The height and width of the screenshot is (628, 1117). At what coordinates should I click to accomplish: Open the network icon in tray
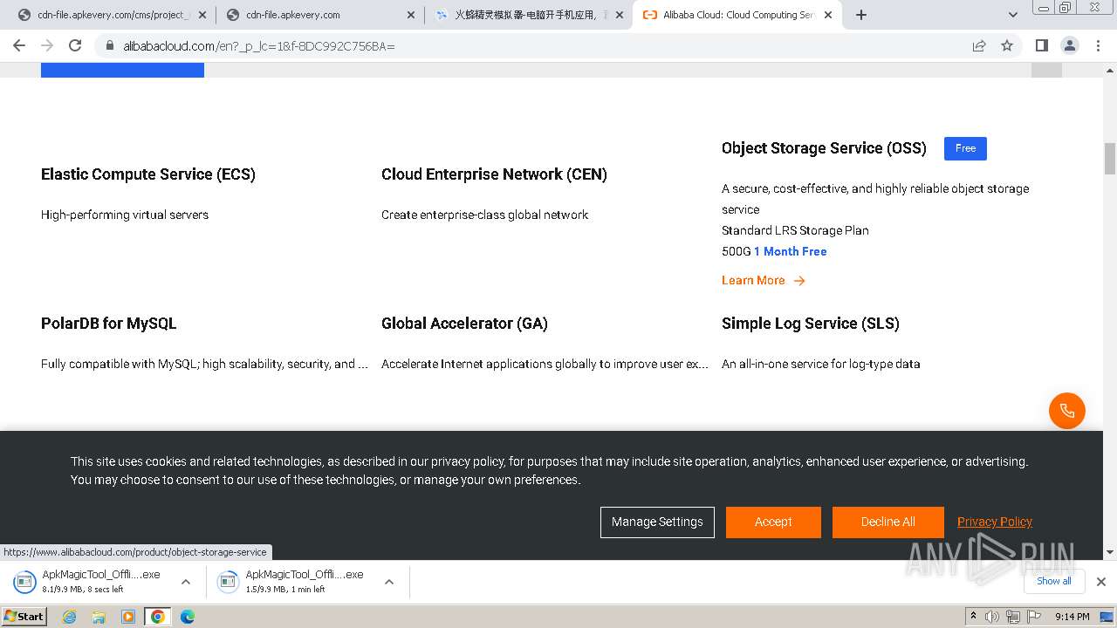click(x=1012, y=617)
